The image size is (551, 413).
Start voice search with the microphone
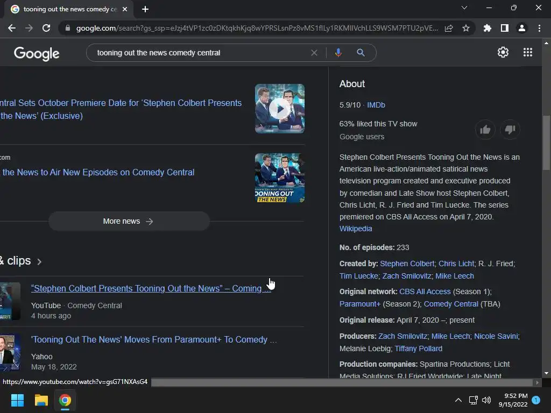coord(338,53)
